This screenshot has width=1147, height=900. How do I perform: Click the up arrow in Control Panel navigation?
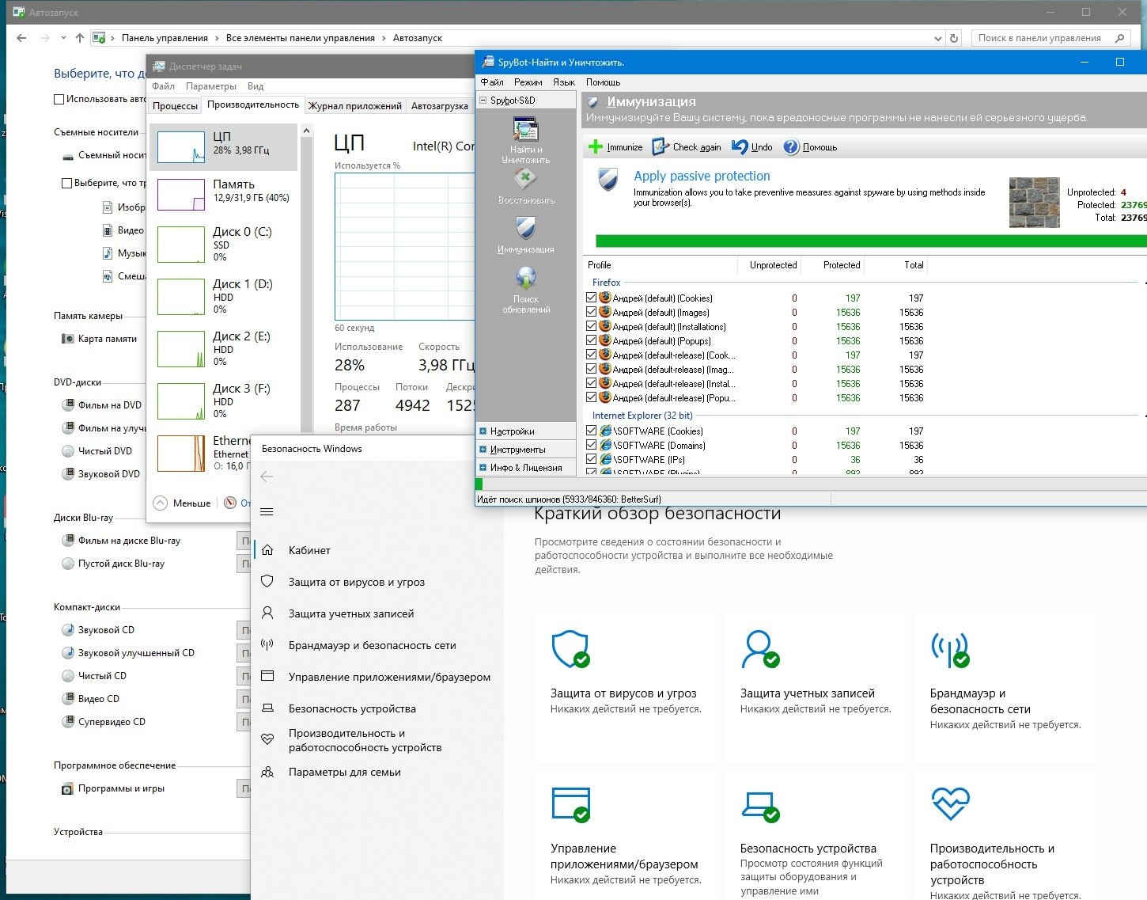click(80, 38)
